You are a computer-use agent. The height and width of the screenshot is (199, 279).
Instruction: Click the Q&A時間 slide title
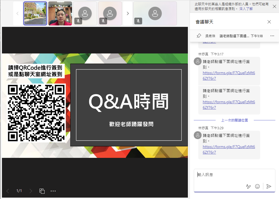129,102
